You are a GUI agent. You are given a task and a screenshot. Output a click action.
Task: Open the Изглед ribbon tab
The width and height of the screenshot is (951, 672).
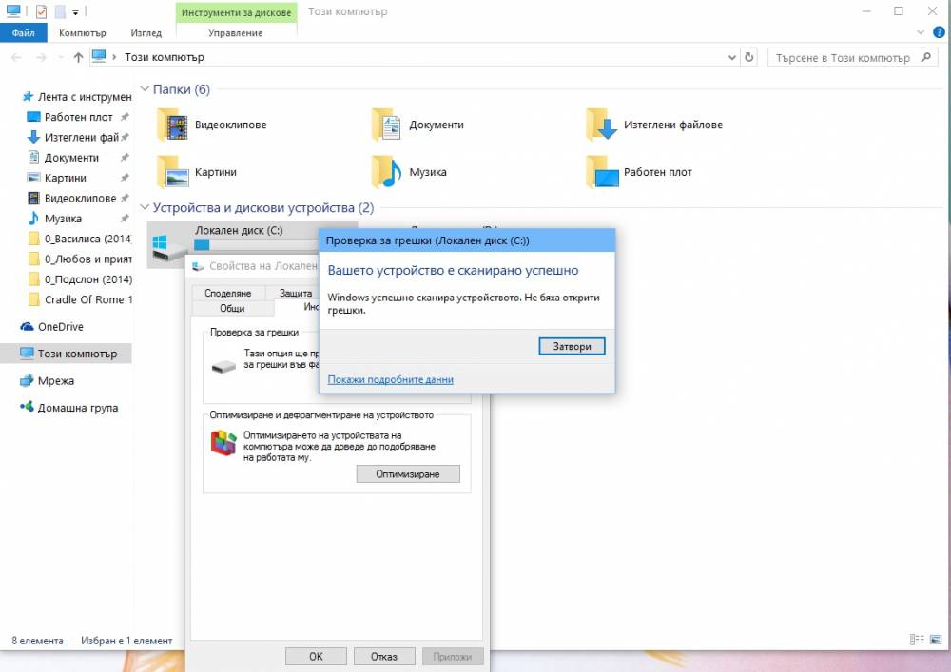click(146, 32)
